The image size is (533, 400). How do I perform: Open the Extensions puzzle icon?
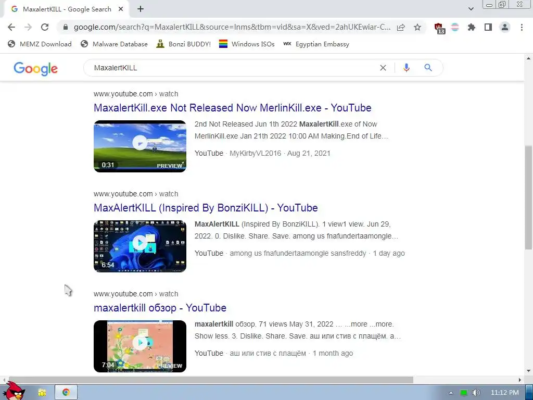[x=472, y=27]
